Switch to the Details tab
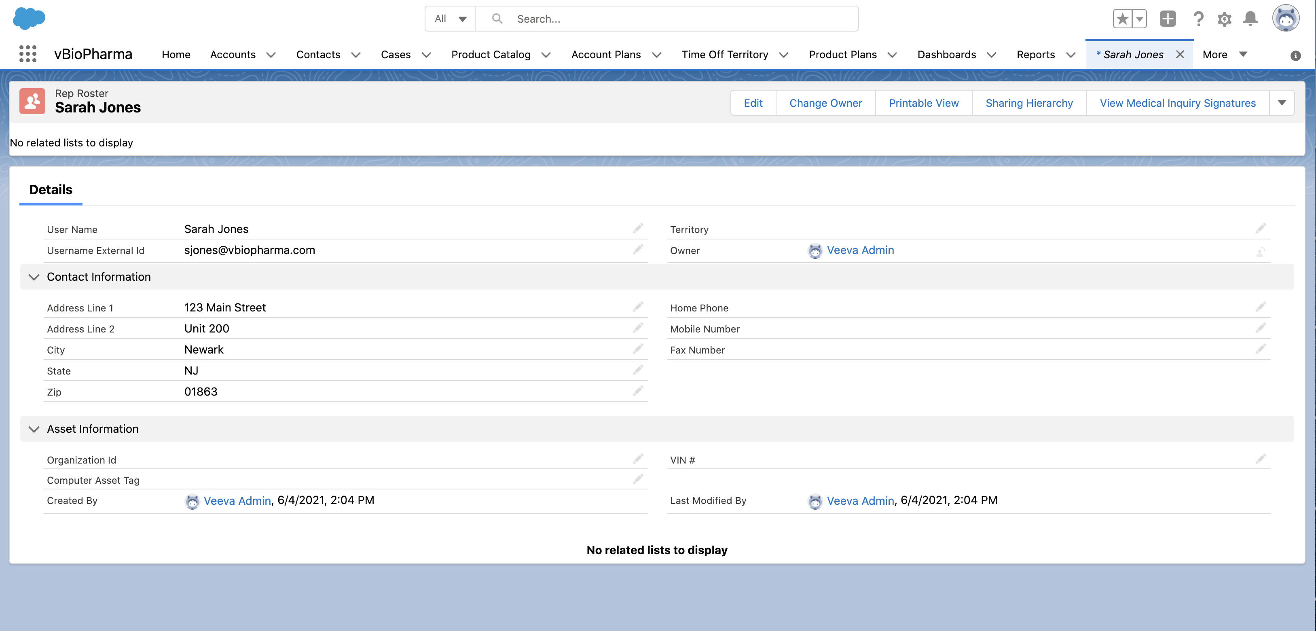Screen dimensions: 1316x631 click(51, 190)
